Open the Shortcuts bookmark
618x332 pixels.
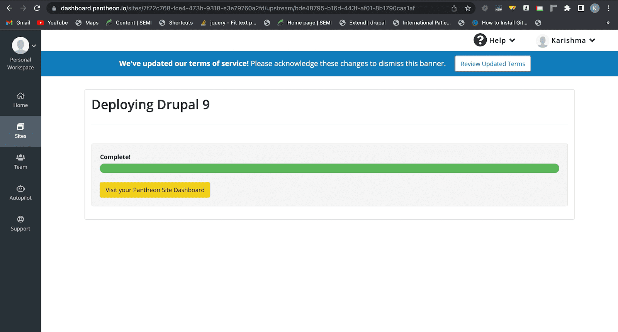176,23
